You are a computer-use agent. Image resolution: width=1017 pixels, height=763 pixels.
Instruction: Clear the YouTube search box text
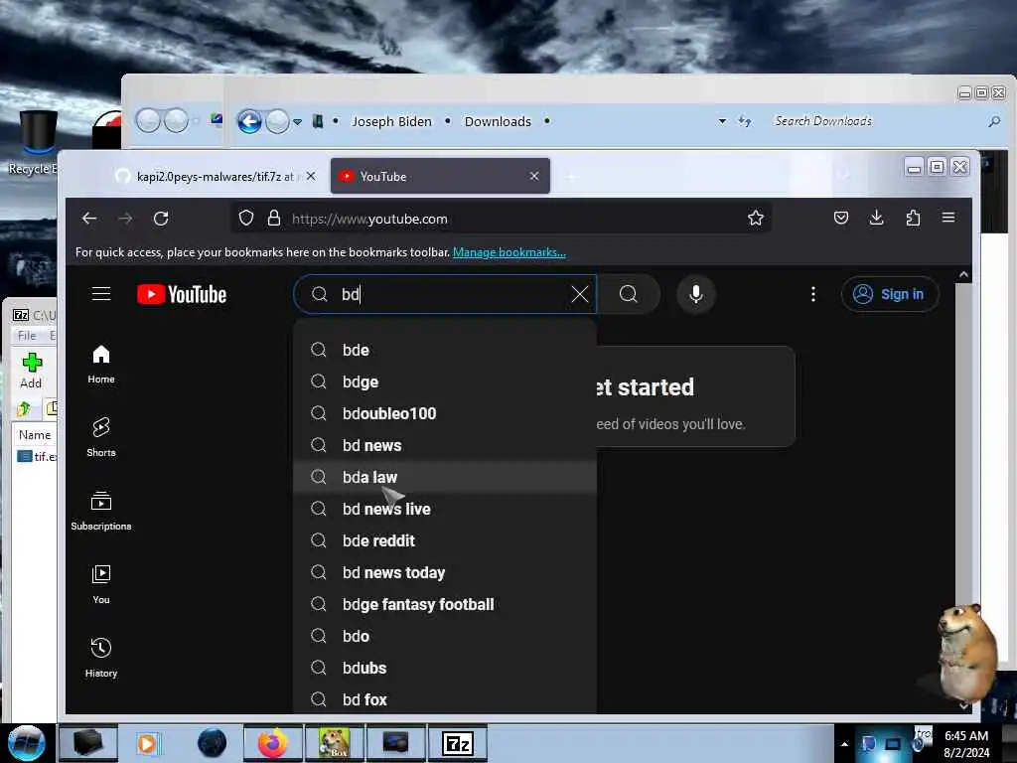point(580,294)
